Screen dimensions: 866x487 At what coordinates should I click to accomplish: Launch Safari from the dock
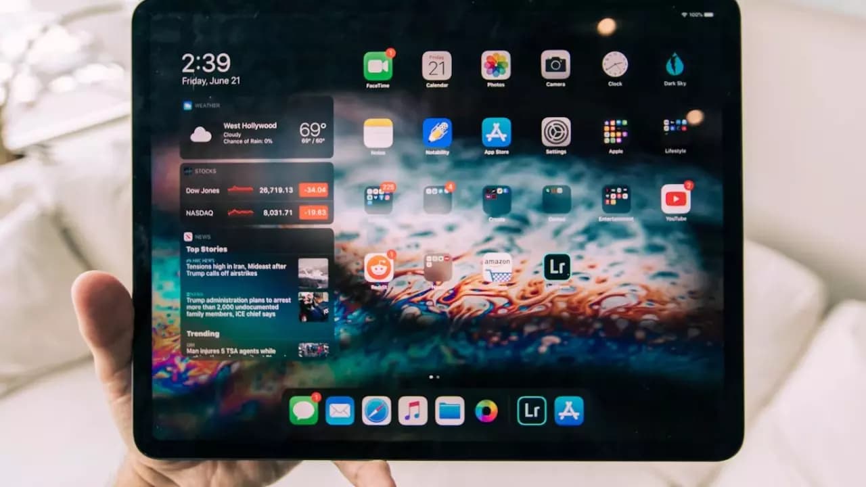click(376, 411)
